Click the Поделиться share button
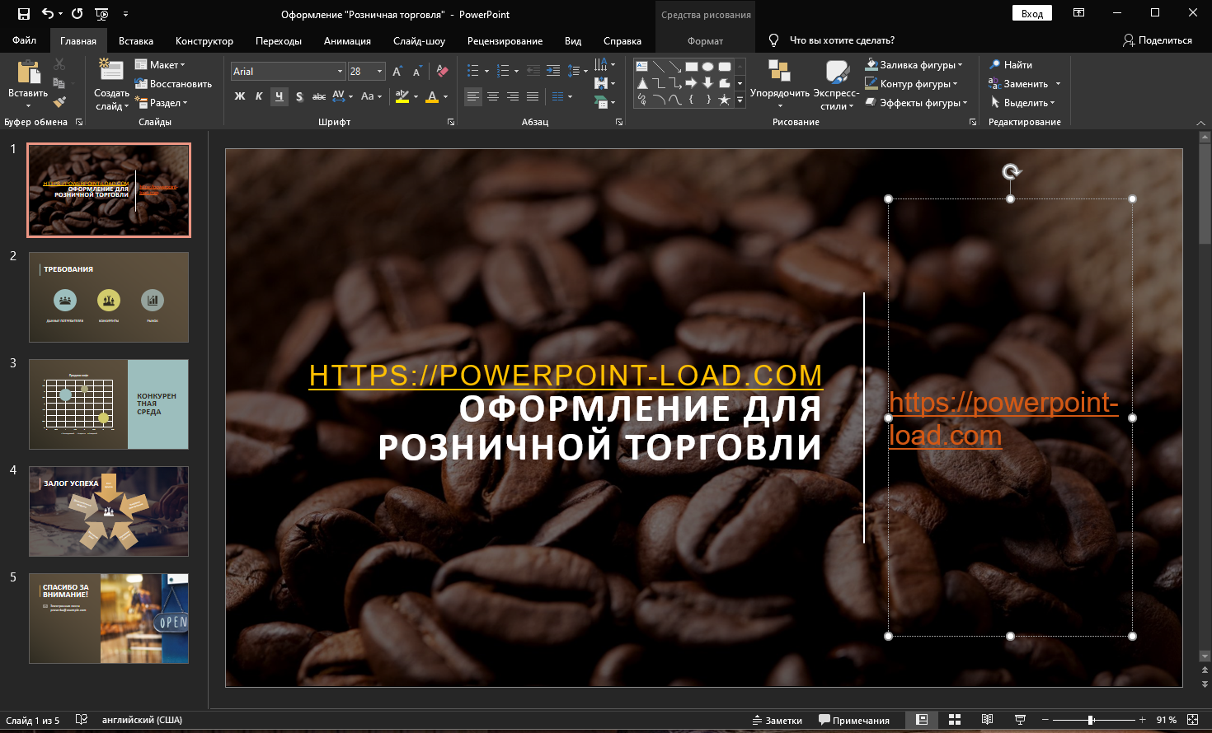Viewport: 1212px width, 733px height. [x=1158, y=40]
